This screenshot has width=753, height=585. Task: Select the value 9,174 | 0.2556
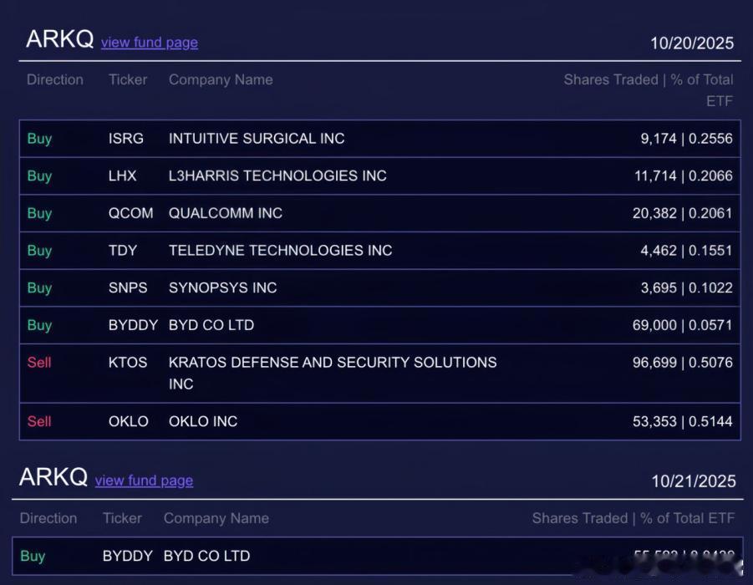pyautogui.click(x=687, y=139)
